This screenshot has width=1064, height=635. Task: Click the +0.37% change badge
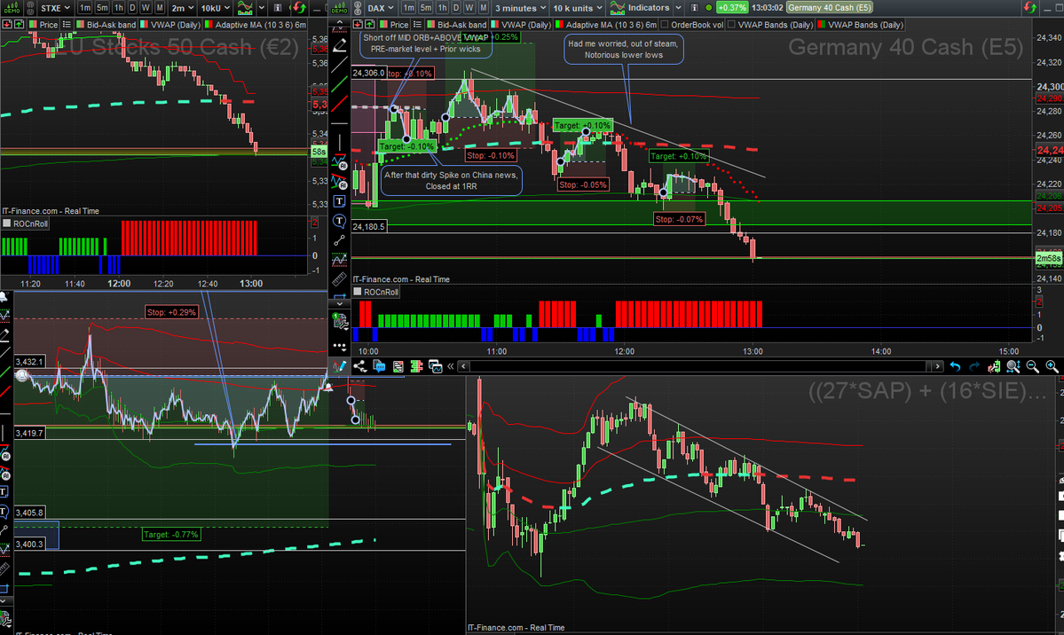[731, 7]
